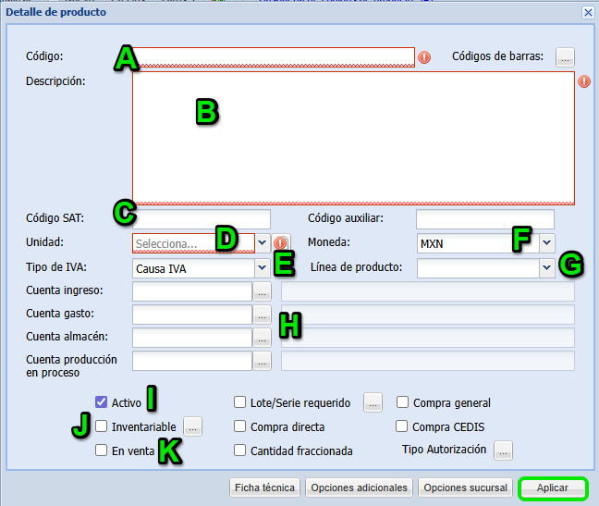This screenshot has height=506, width=599.
Task: Click the Código auxiliar input field
Action: point(484,219)
